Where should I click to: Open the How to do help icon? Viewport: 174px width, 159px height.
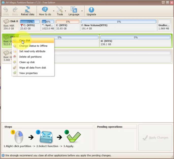(x=45, y=10)
